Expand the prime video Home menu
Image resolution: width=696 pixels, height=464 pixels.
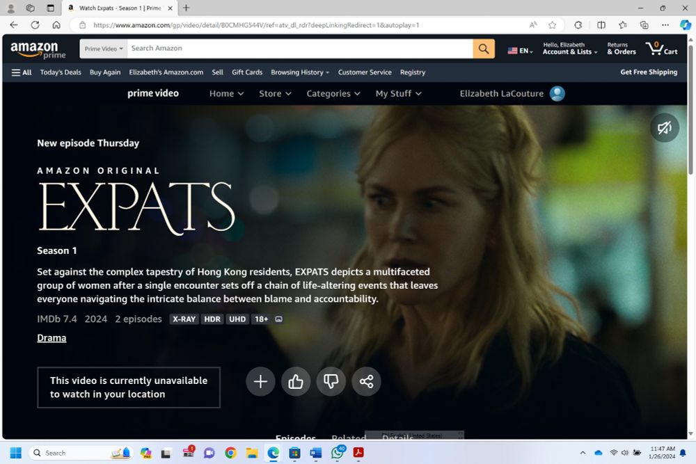tap(226, 94)
